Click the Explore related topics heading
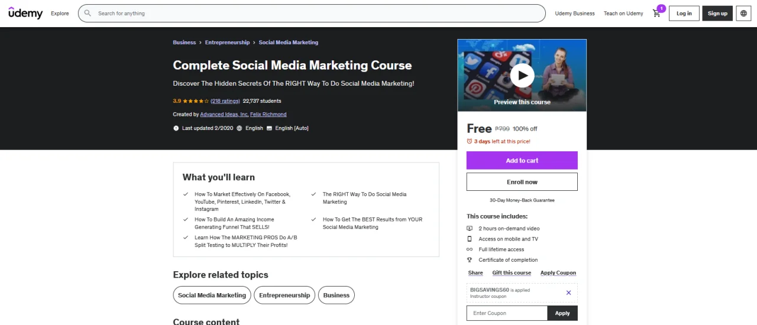Image resolution: width=757 pixels, height=325 pixels. pos(221,275)
